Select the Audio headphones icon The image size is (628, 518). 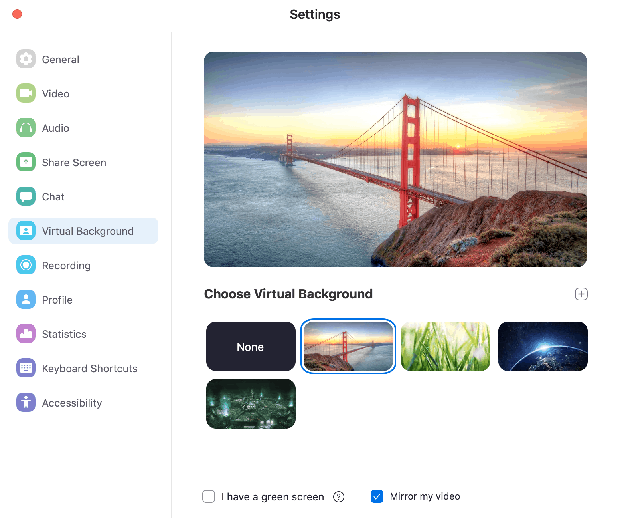26,128
